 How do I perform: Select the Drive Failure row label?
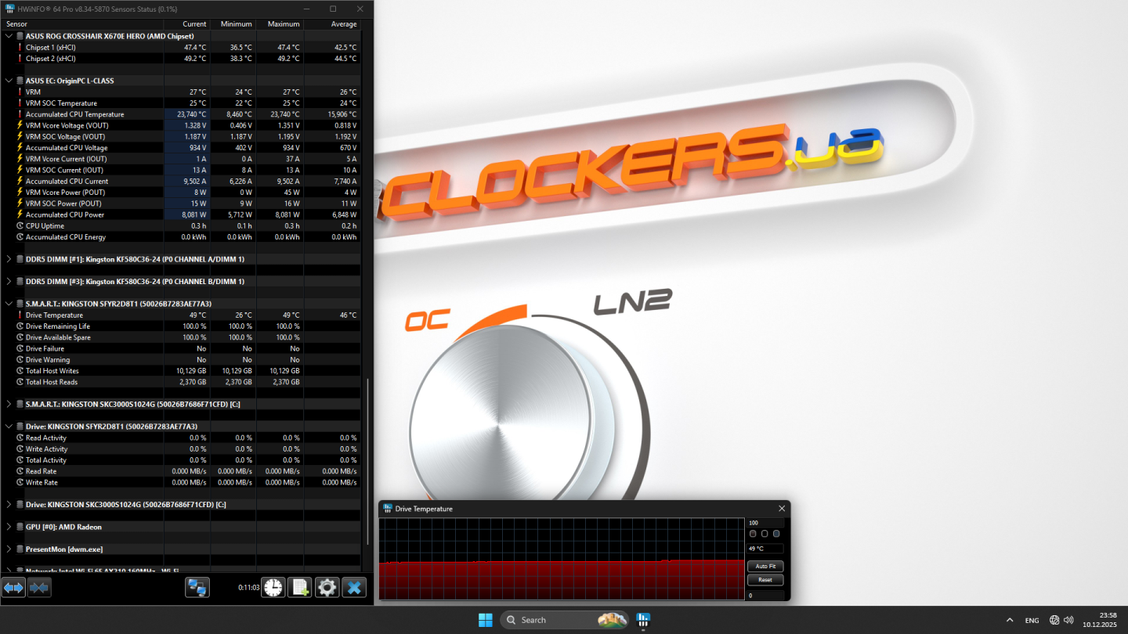45,349
